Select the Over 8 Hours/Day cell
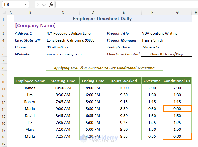 [167, 54]
